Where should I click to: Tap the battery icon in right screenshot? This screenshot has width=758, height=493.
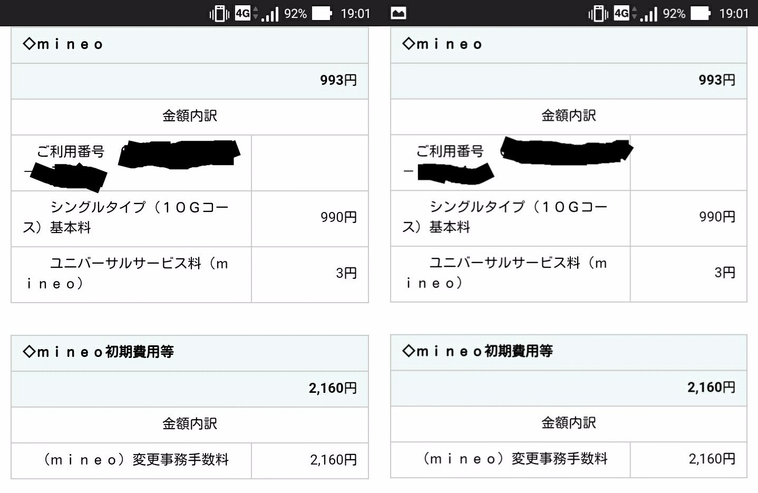click(701, 13)
